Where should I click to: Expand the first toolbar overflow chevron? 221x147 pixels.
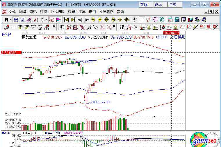pyautogui.click(x=54, y=26)
